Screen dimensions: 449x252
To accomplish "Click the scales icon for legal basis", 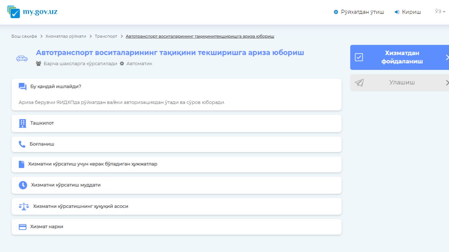I will [x=24, y=207].
